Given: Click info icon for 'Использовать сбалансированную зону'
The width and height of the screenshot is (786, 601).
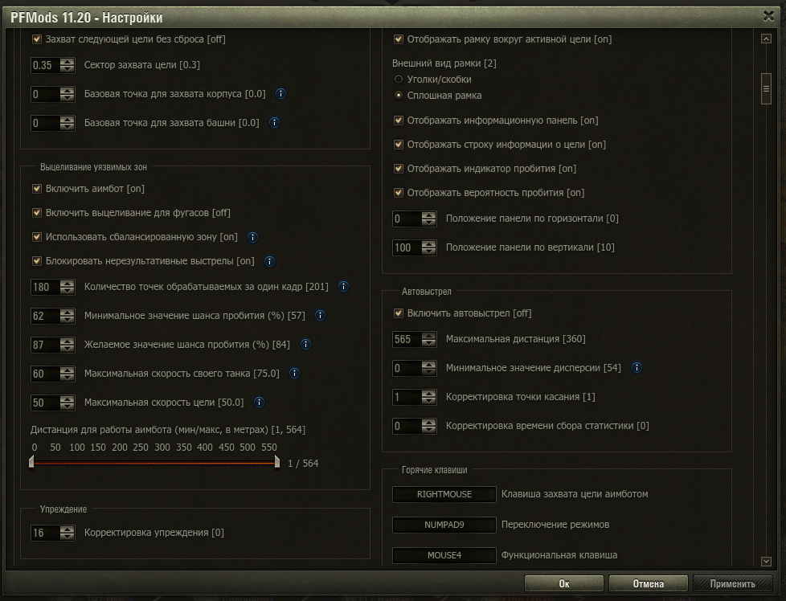Looking at the screenshot, I should 252,237.
